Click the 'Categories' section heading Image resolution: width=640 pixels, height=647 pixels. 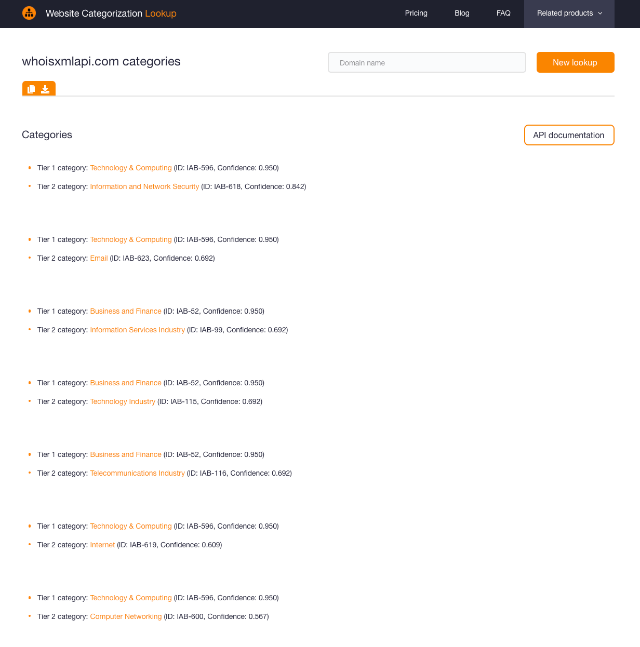pos(47,134)
